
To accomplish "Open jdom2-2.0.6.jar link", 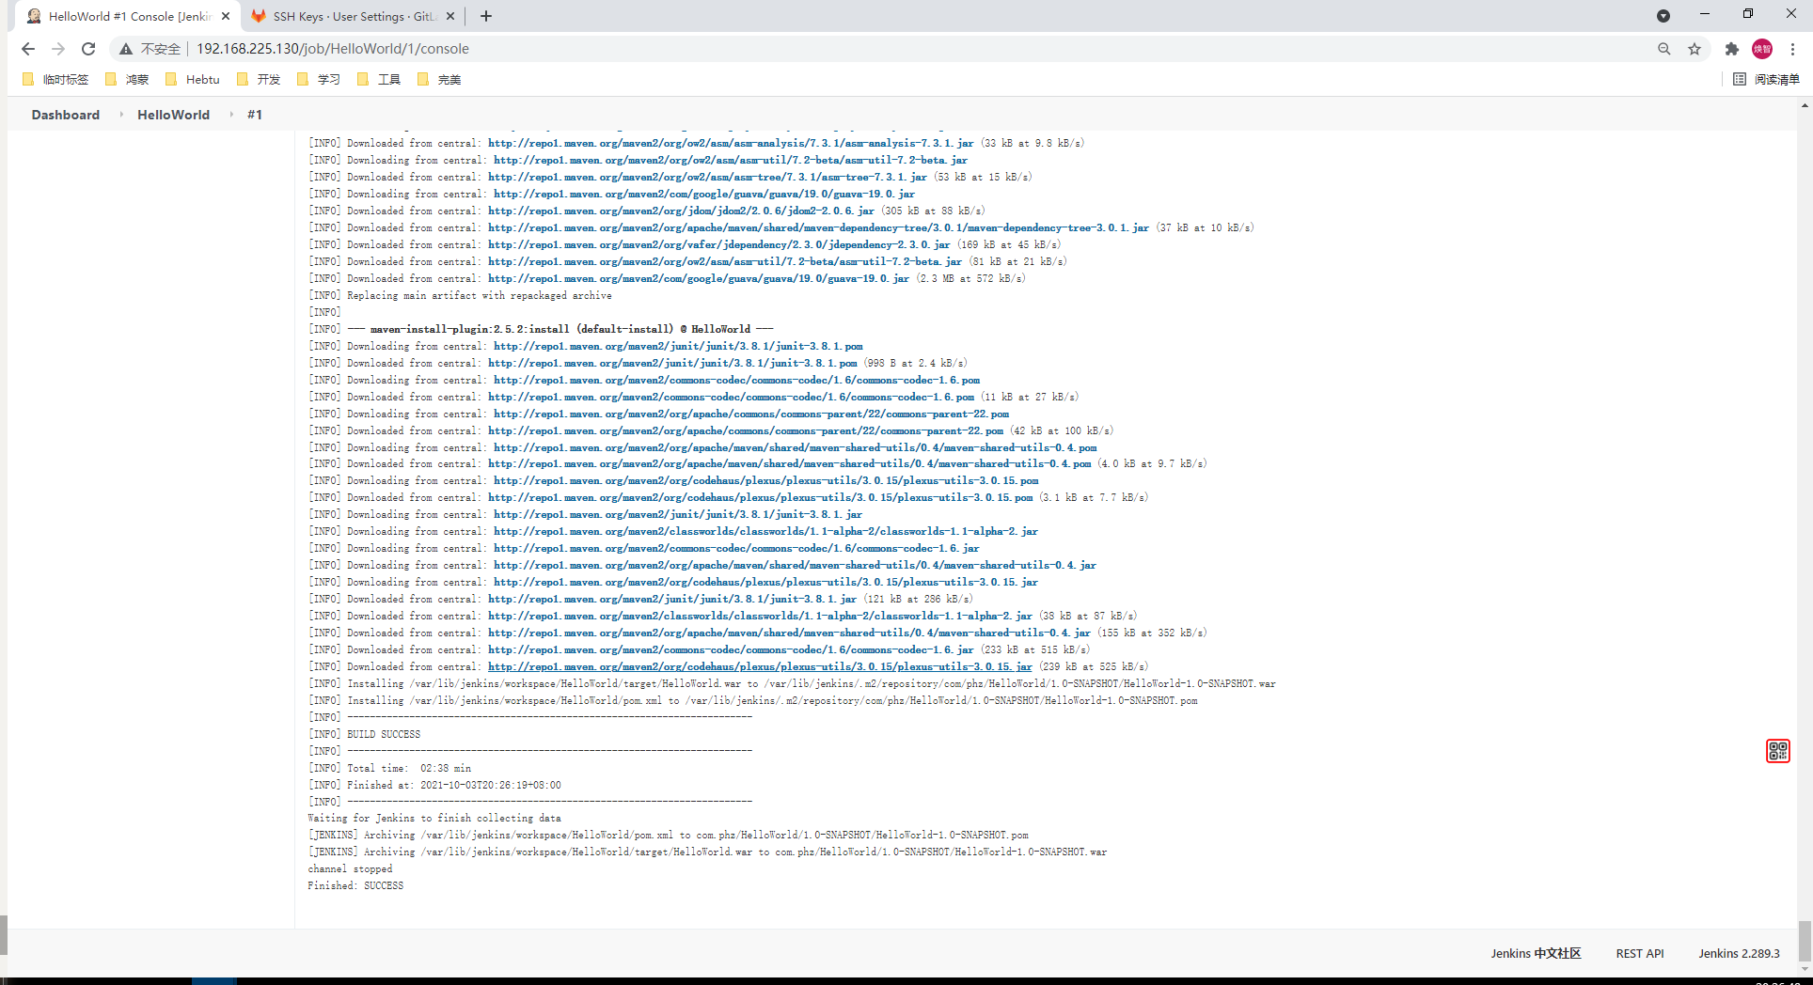I will [x=681, y=211].
